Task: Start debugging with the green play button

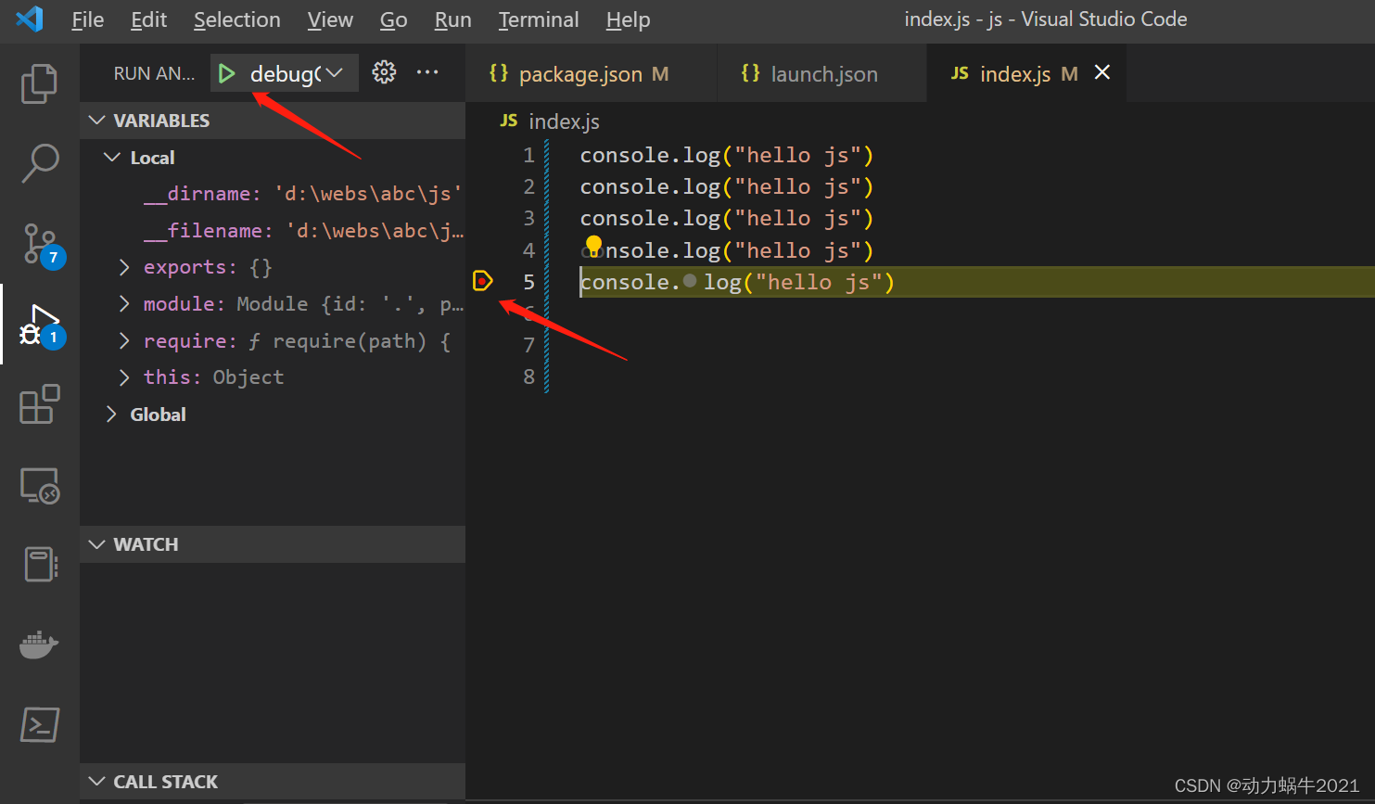Action: click(x=226, y=73)
